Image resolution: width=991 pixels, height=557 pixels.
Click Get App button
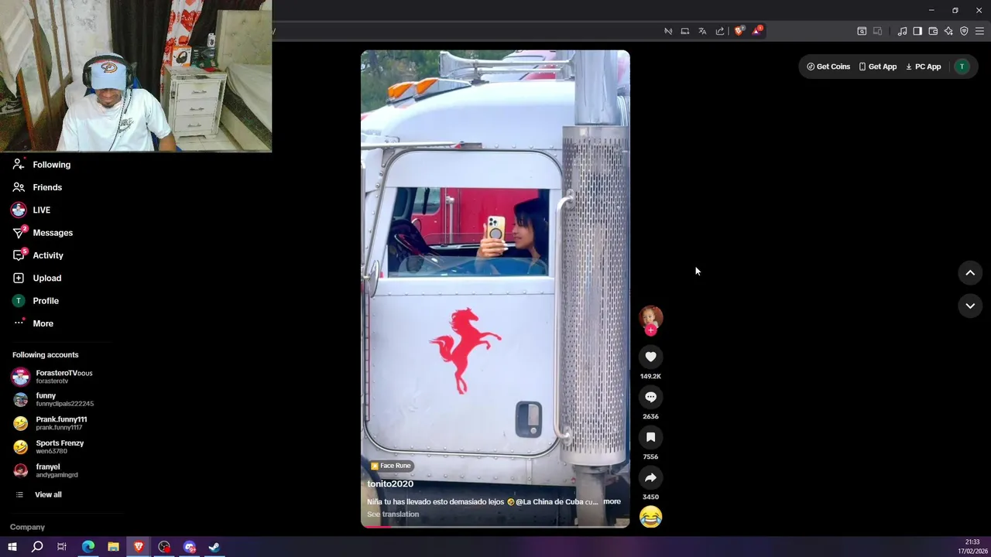pyautogui.click(x=878, y=67)
